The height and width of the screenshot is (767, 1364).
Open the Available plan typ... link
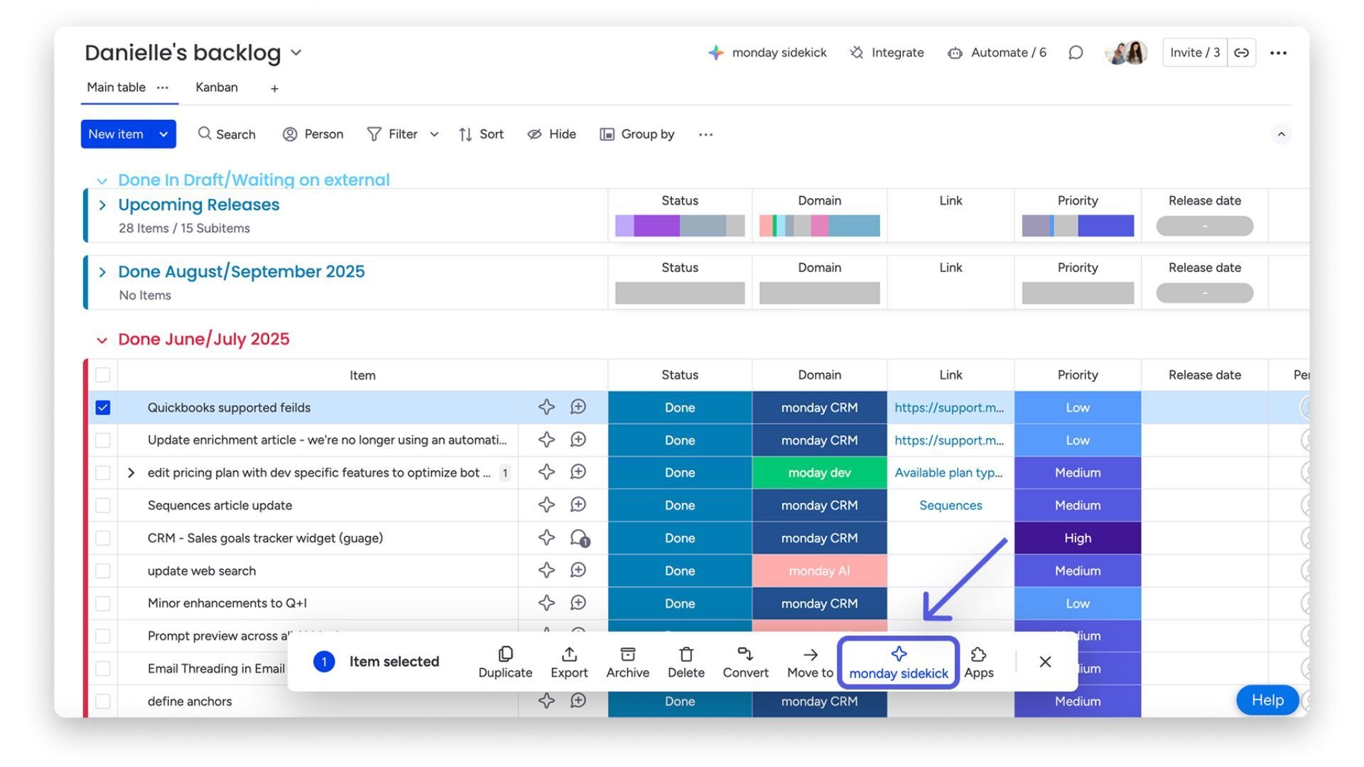(948, 473)
